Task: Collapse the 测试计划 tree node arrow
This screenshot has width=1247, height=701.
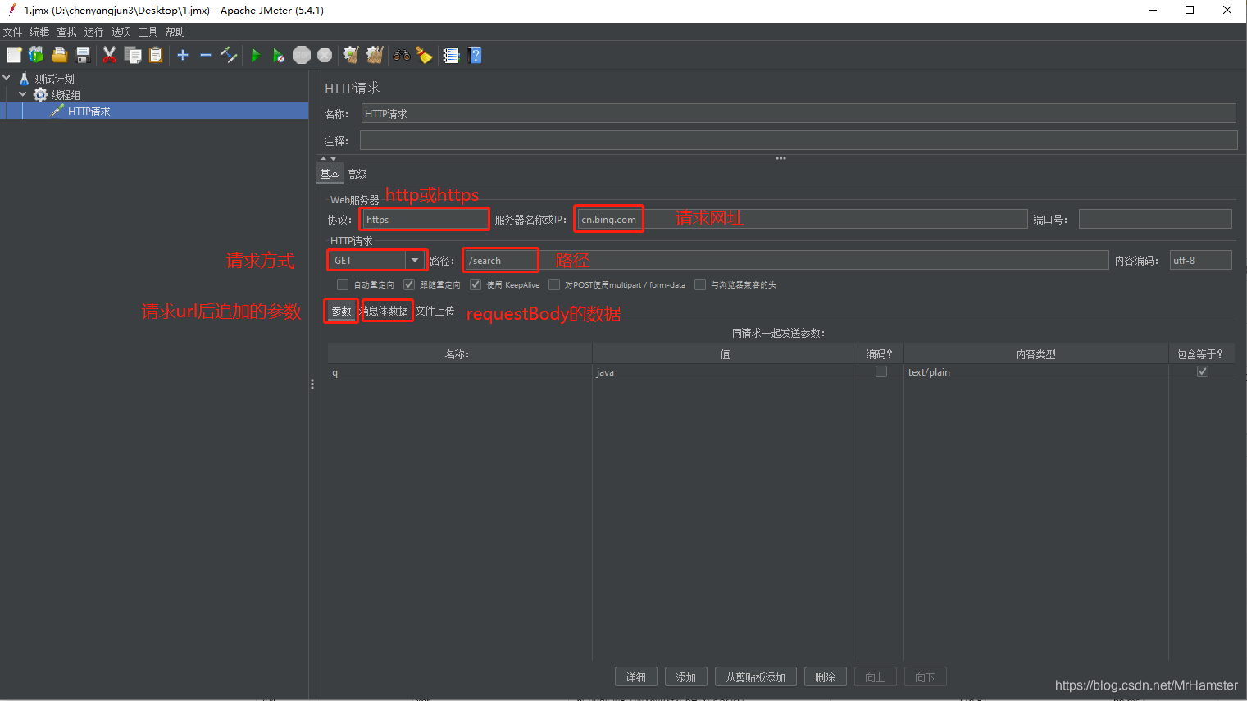Action: [7, 79]
